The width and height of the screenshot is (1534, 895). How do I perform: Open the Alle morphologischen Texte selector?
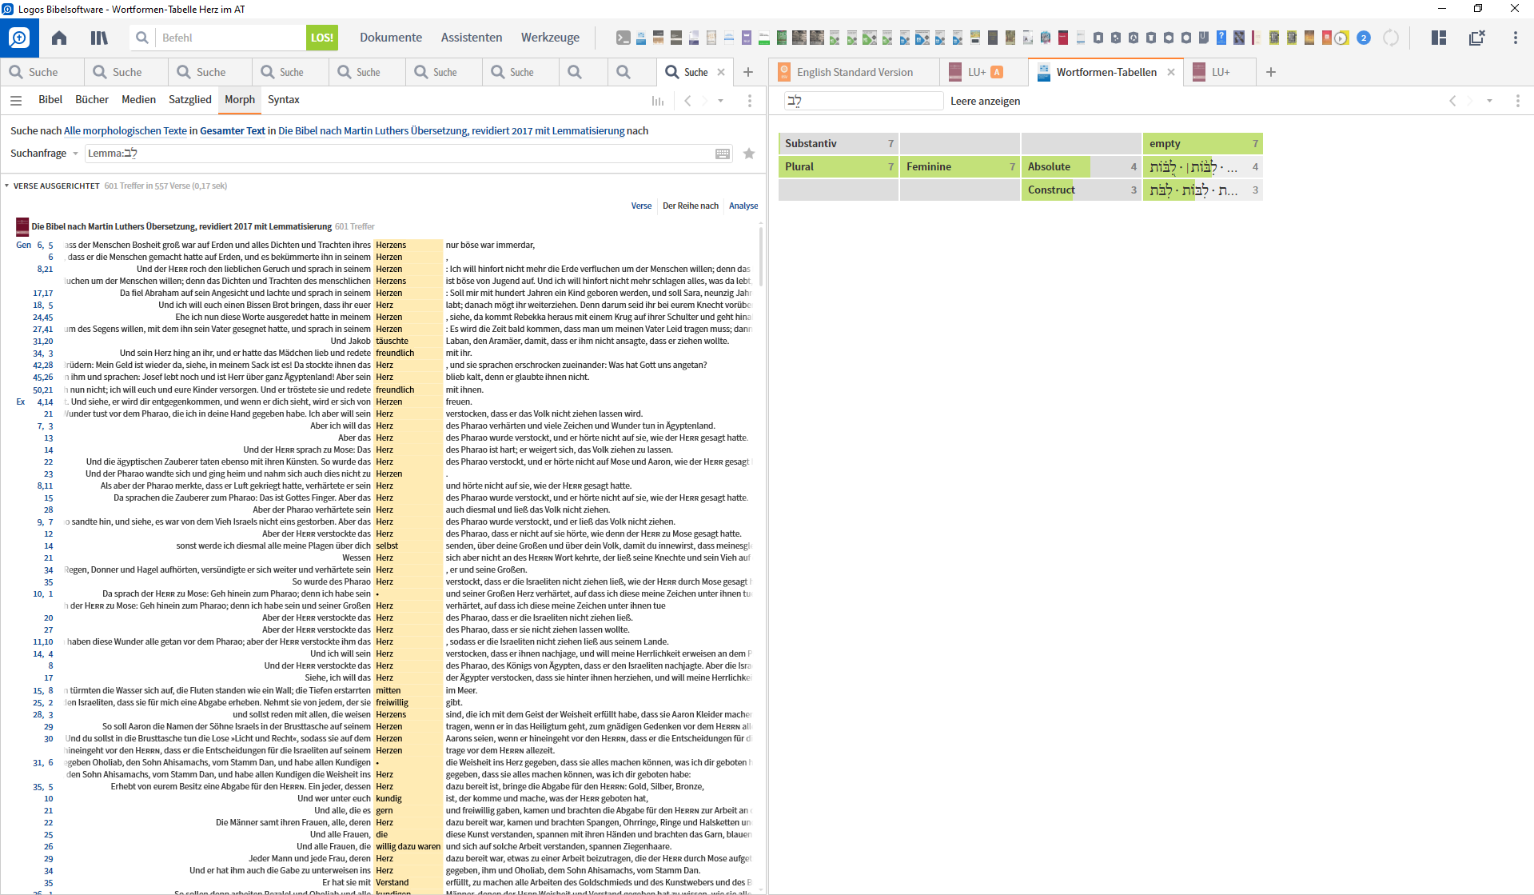point(125,131)
